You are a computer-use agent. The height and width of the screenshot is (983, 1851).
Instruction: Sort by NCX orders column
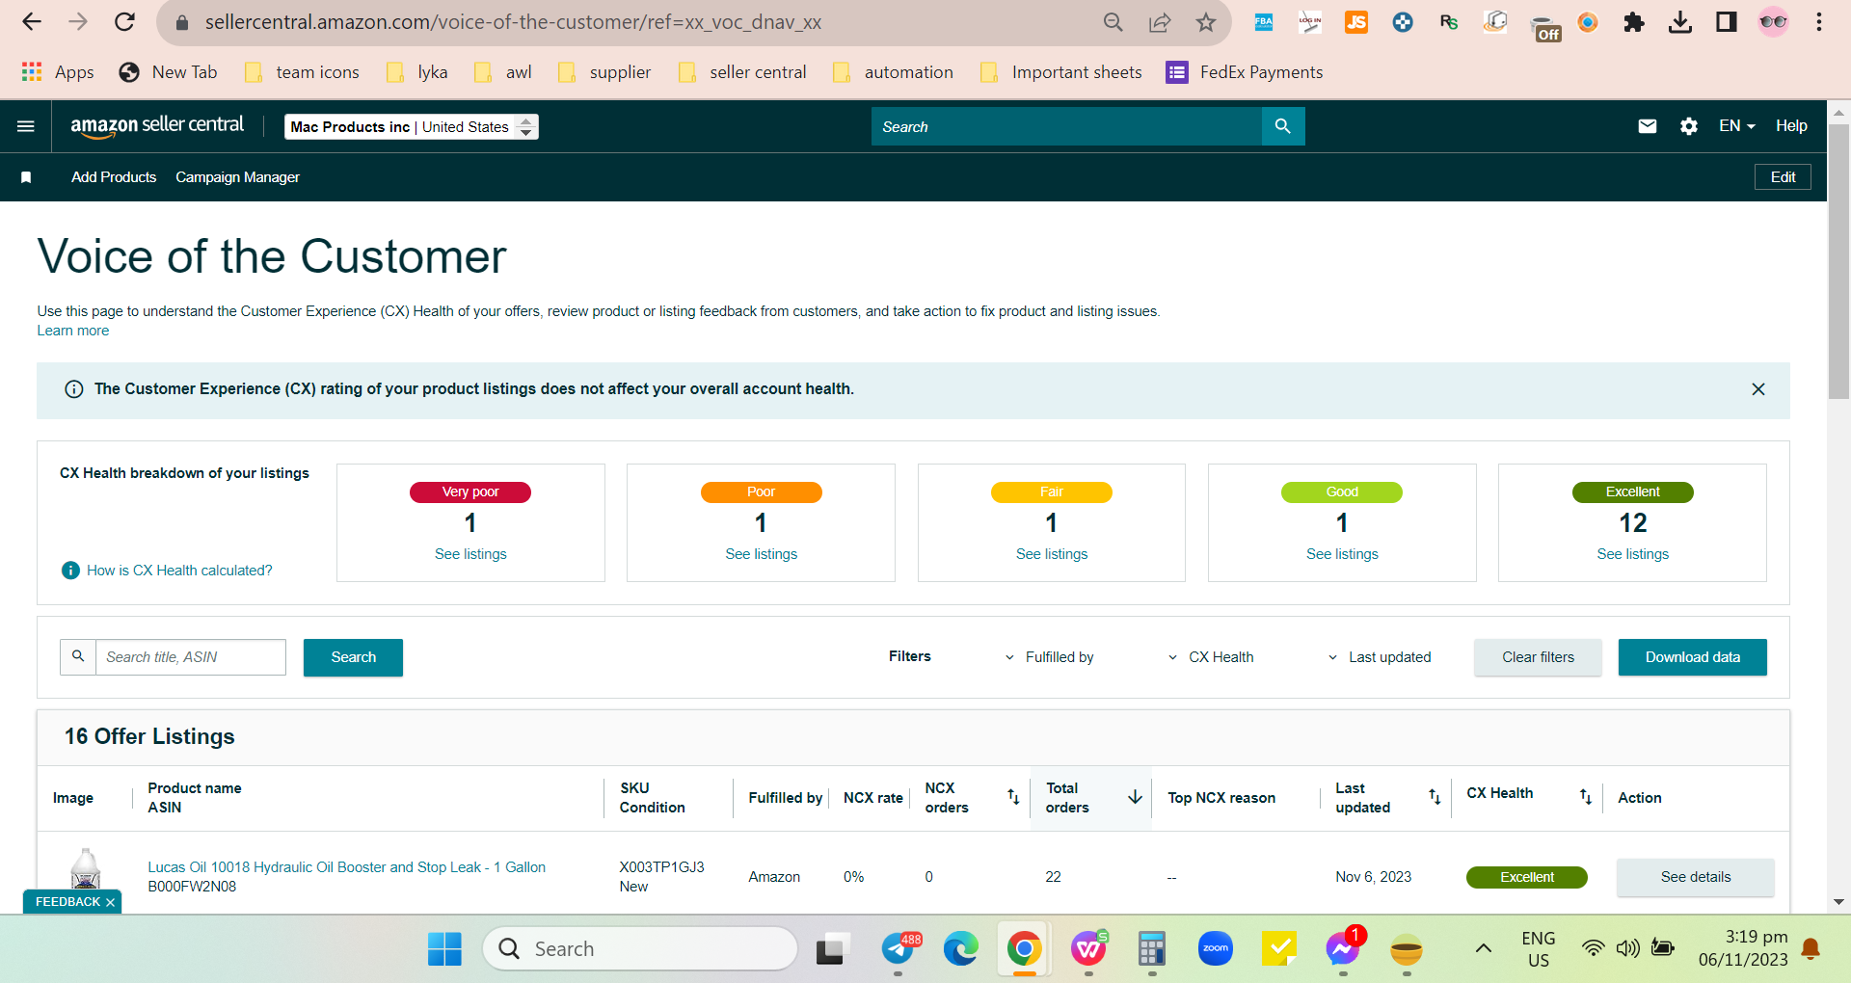pos(1013,797)
